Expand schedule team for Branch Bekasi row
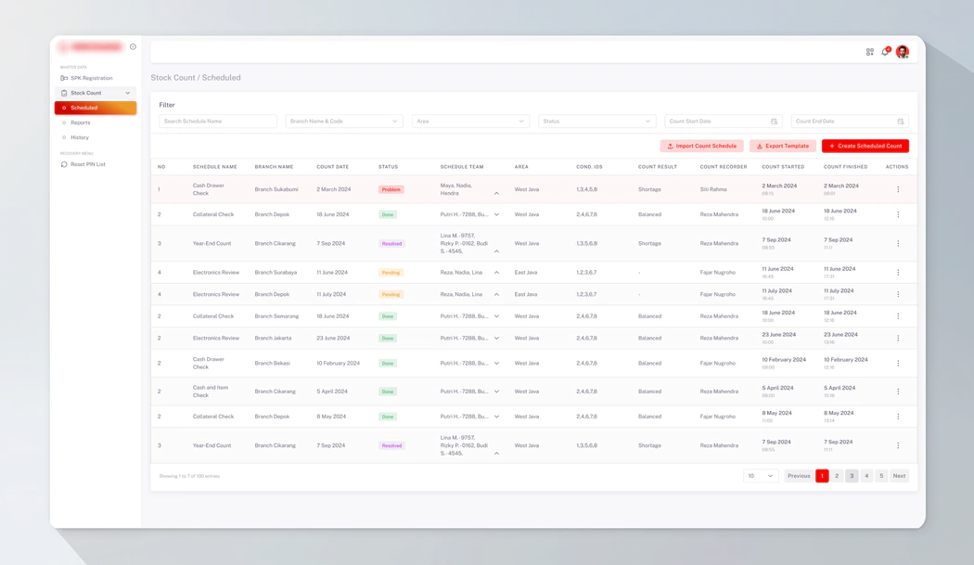 (496, 363)
